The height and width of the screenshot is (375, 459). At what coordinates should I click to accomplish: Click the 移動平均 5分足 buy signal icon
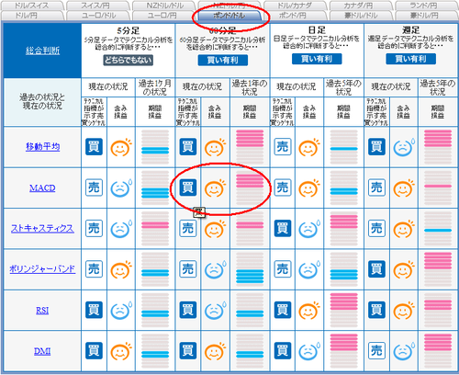click(94, 147)
